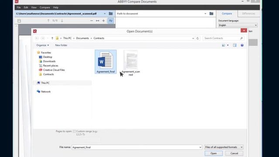279x157 pixels.
Task: Switch to the Differences tab
Action: coord(248,14)
